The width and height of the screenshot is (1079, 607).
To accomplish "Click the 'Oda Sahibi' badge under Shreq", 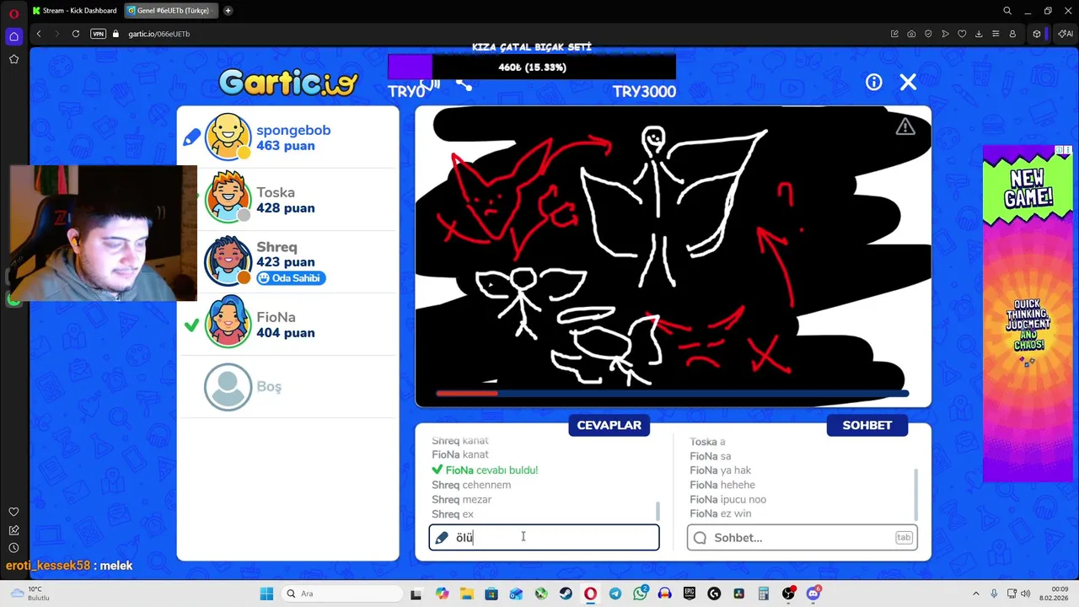I will (x=291, y=278).
